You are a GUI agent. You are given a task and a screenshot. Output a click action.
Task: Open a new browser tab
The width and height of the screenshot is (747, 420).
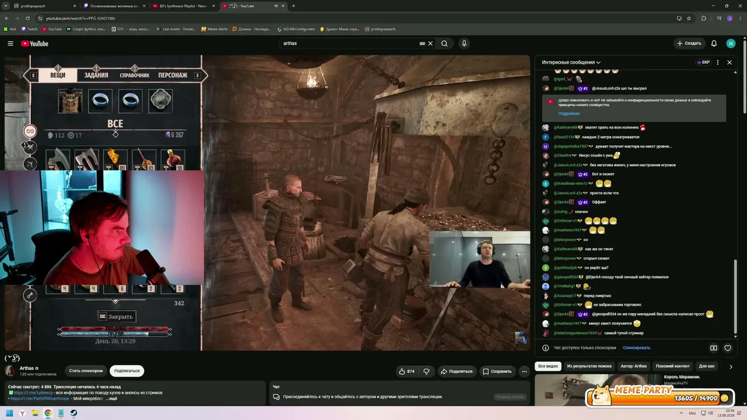293,6
